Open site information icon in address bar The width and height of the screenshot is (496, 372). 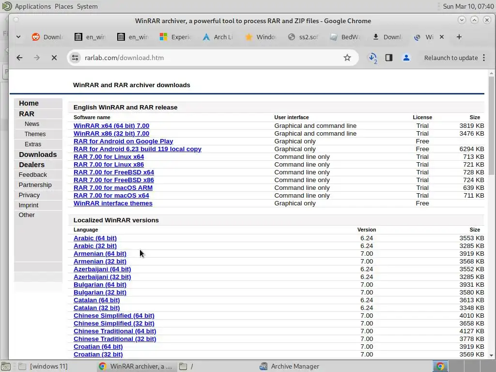tap(75, 58)
